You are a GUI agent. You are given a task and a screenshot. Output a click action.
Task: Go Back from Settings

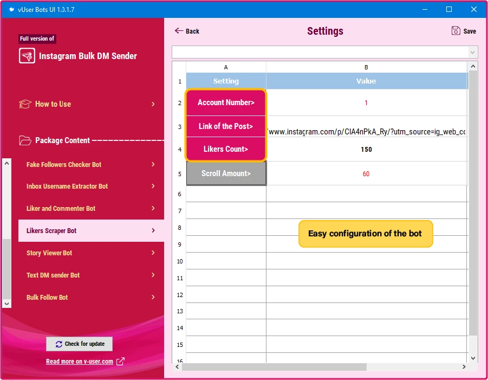click(187, 31)
